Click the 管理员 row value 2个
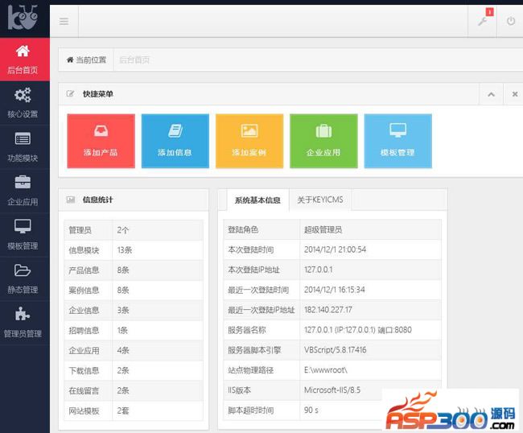Screen dimensions: 523x433 (x=123, y=230)
